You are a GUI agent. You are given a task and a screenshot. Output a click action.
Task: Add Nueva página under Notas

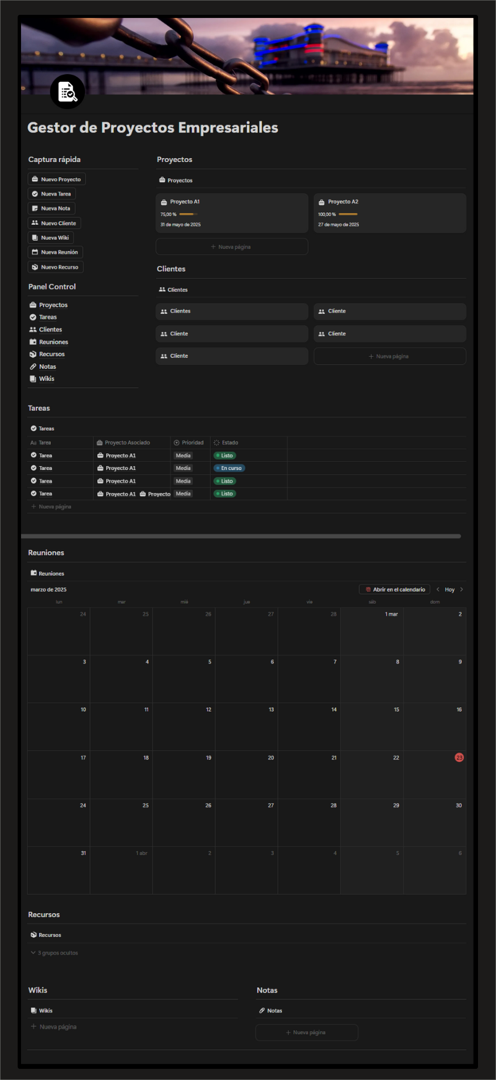pos(307,1033)
